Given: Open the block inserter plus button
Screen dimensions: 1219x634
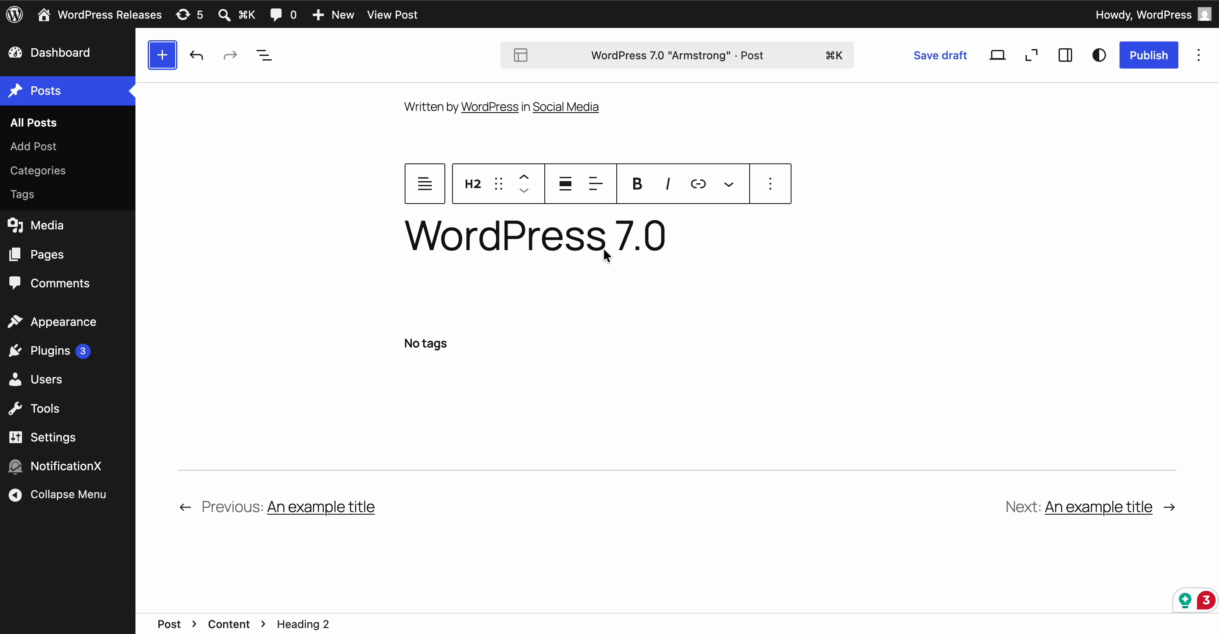Looking at the screenshot, I should click(162, 55).
